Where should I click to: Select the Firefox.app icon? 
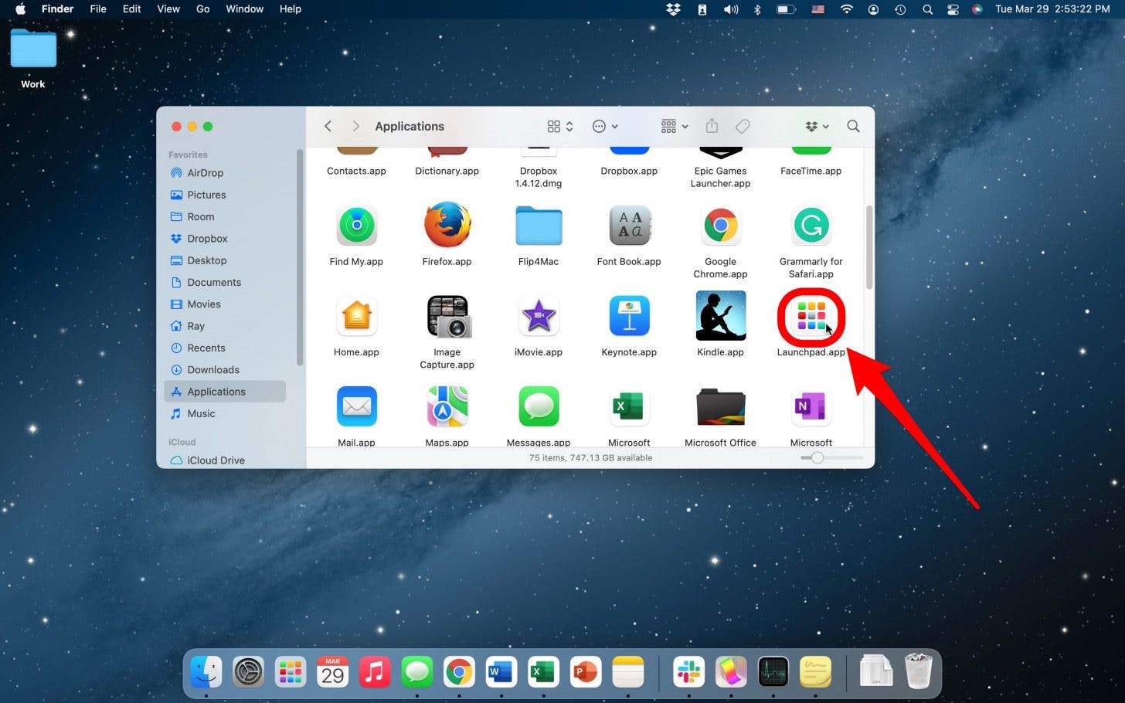click(x=447, y=225)
